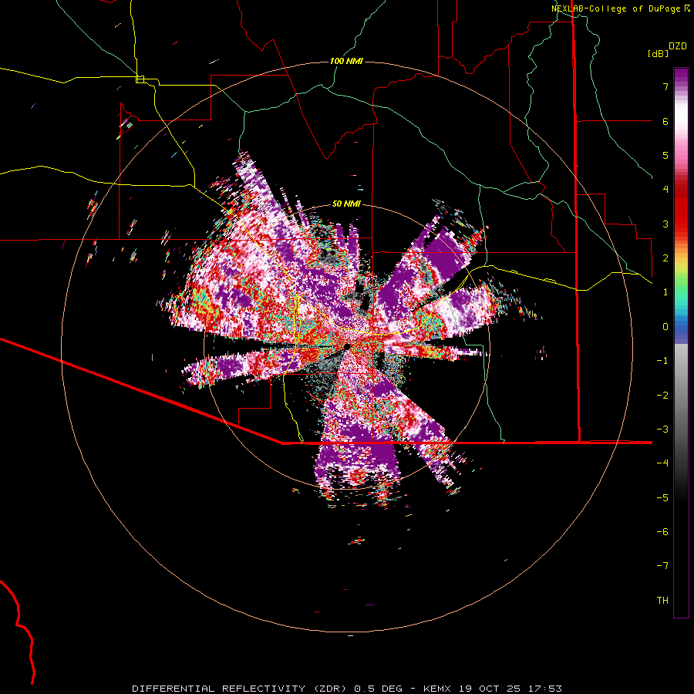Click the '50 NMI' range ring label
The image size is (694, 694).
tap(346, 204)
